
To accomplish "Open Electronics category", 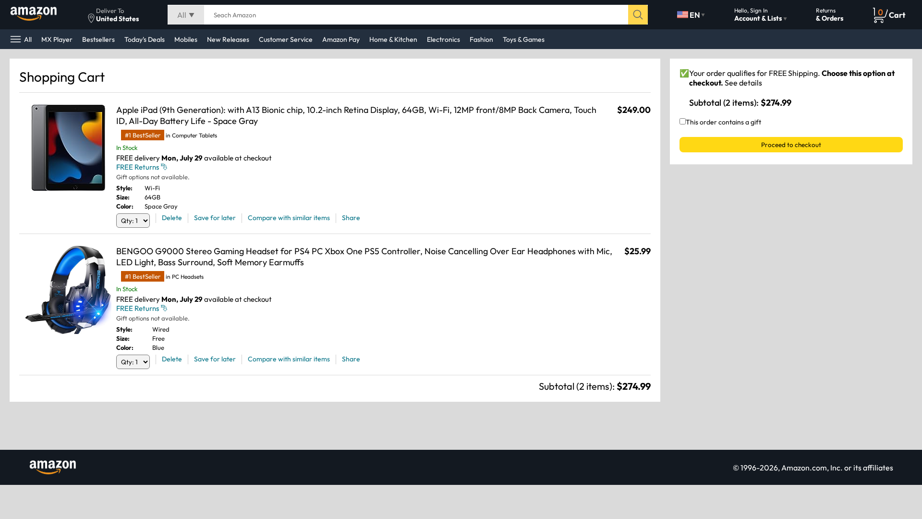I will pyautogui.click(x=443, y=39).
